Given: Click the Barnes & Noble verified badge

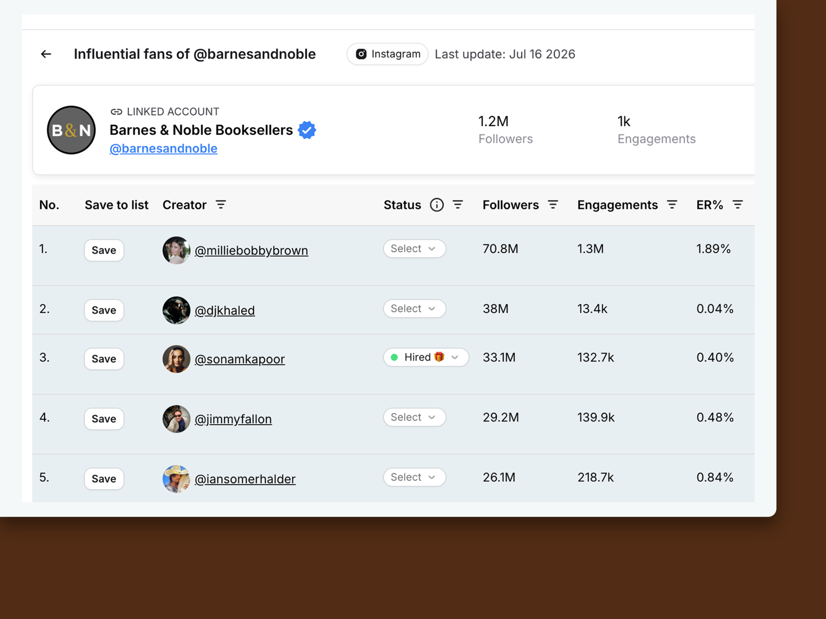Looking at the screenshot, I should [307, 130].
